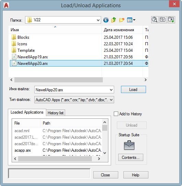Click the Template folder icon
Viewport: 182px width, 186px height.
click(14, 50)
